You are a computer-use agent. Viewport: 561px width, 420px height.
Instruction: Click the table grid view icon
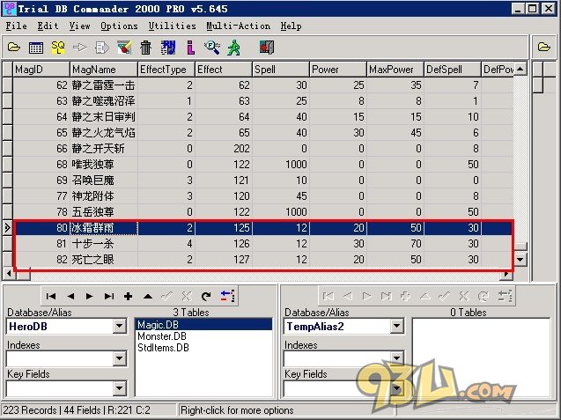pos(36,48)
